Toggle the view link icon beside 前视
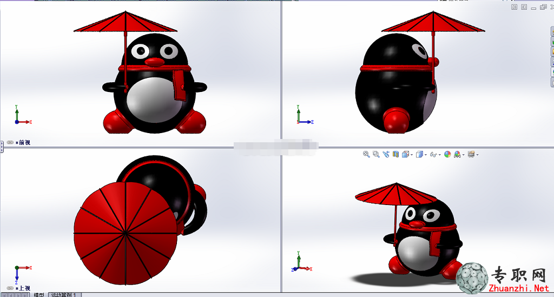This screenshot has height=297, width=554. coord(10,142)
